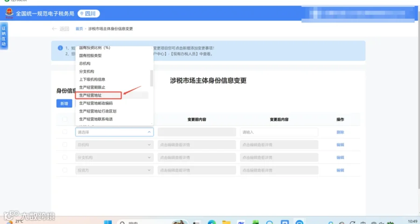Screen dimensions: 420x224
Task: Click the 变更前内容 column header
Action: [x=197, y=120]
